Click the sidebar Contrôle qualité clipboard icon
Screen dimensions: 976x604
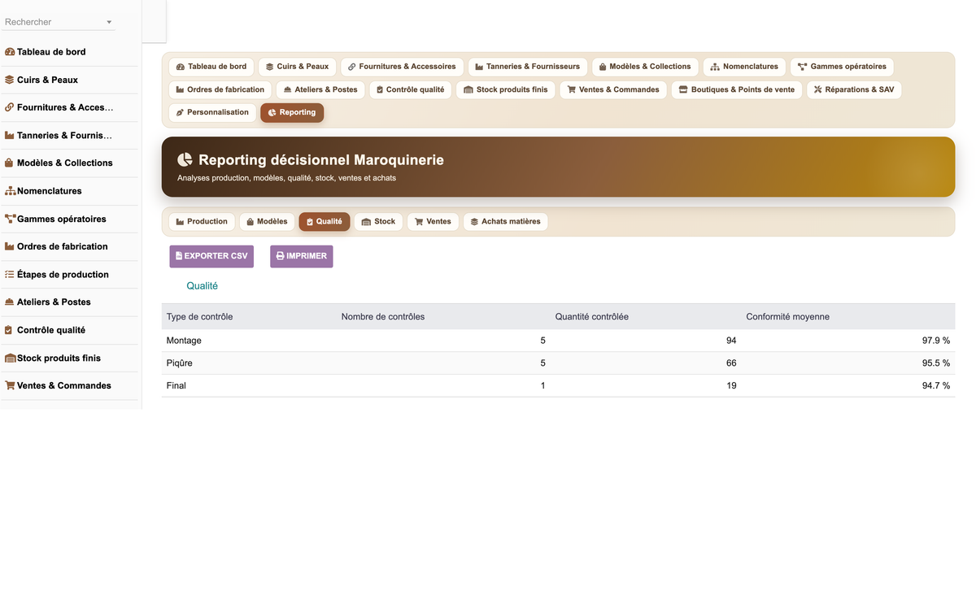pyautogui.click(x=10, y=330)
